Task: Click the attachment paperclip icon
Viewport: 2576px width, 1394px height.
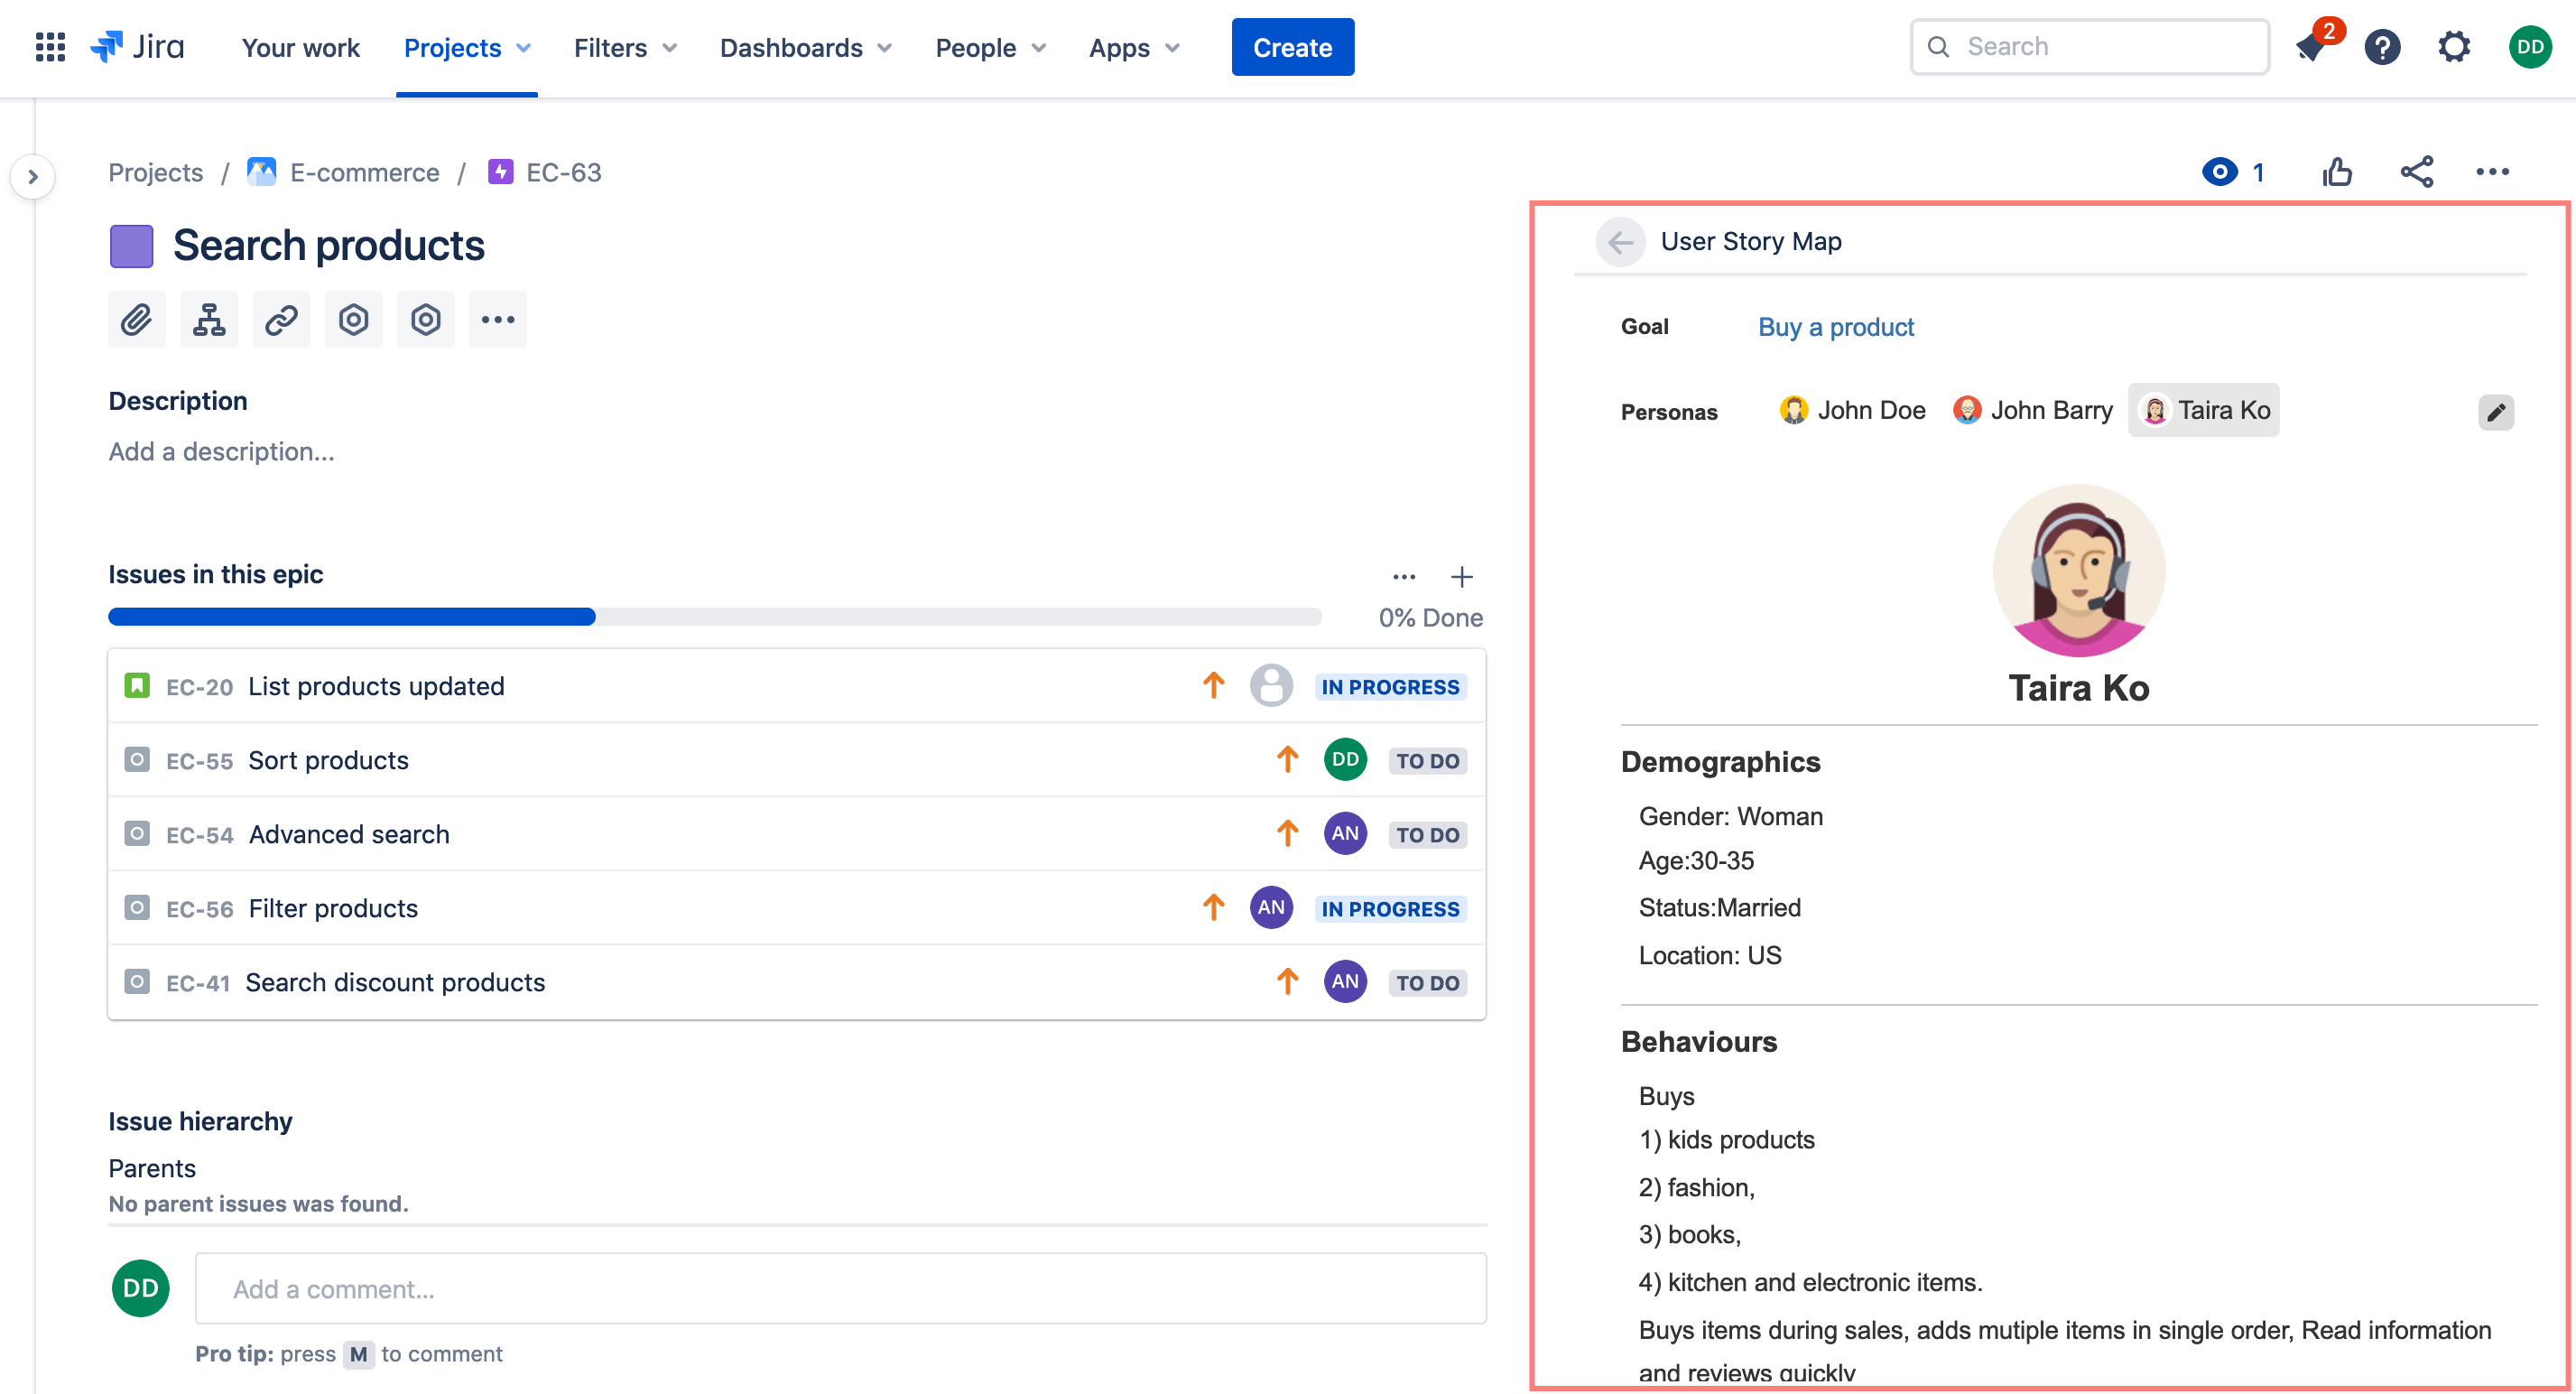Action: coord(136,320)
